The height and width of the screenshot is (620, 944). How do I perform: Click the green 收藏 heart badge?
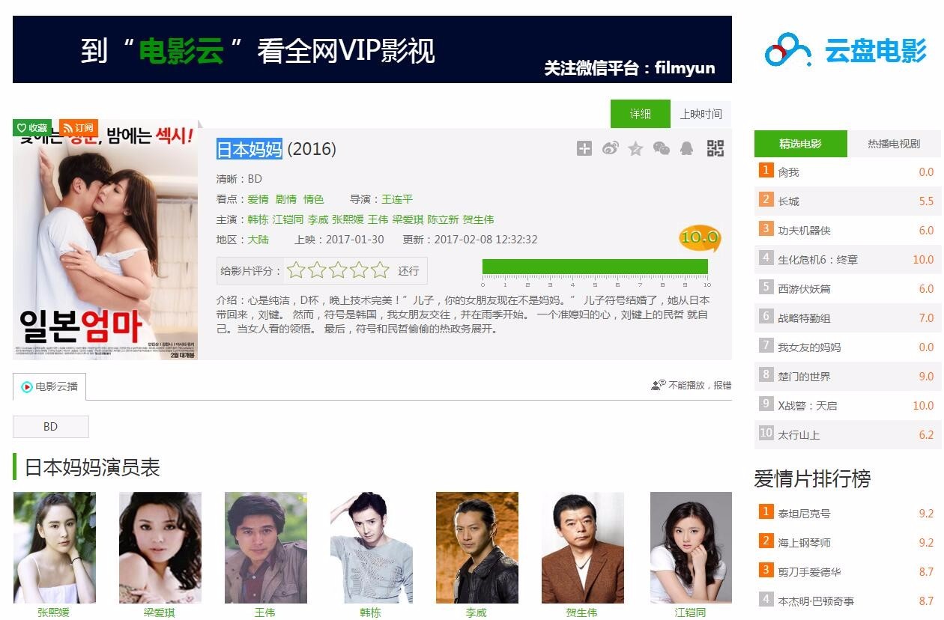tap(32, 128)
